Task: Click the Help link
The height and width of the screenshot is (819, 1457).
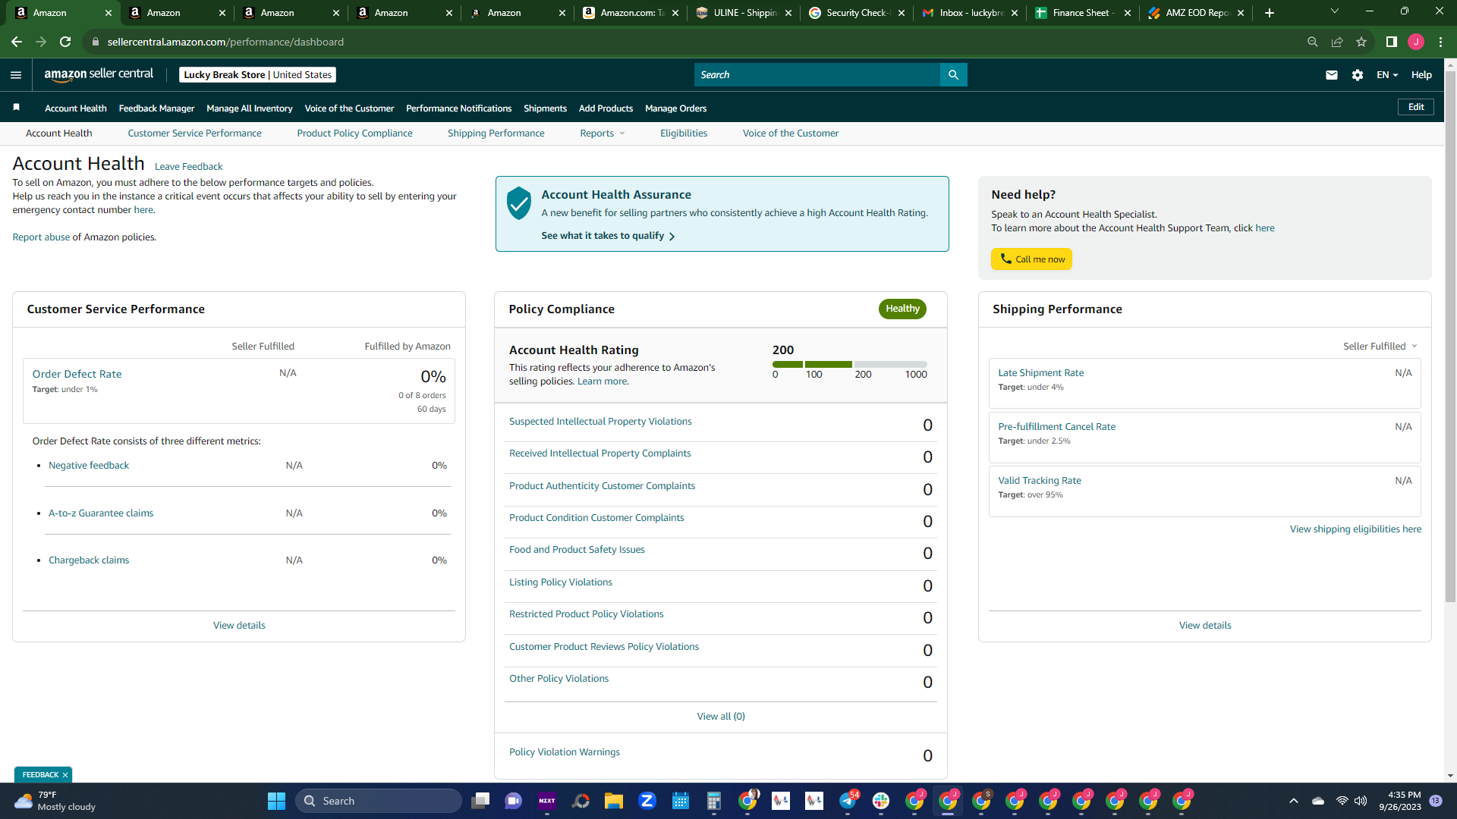Action: [x=1421, y=74]
